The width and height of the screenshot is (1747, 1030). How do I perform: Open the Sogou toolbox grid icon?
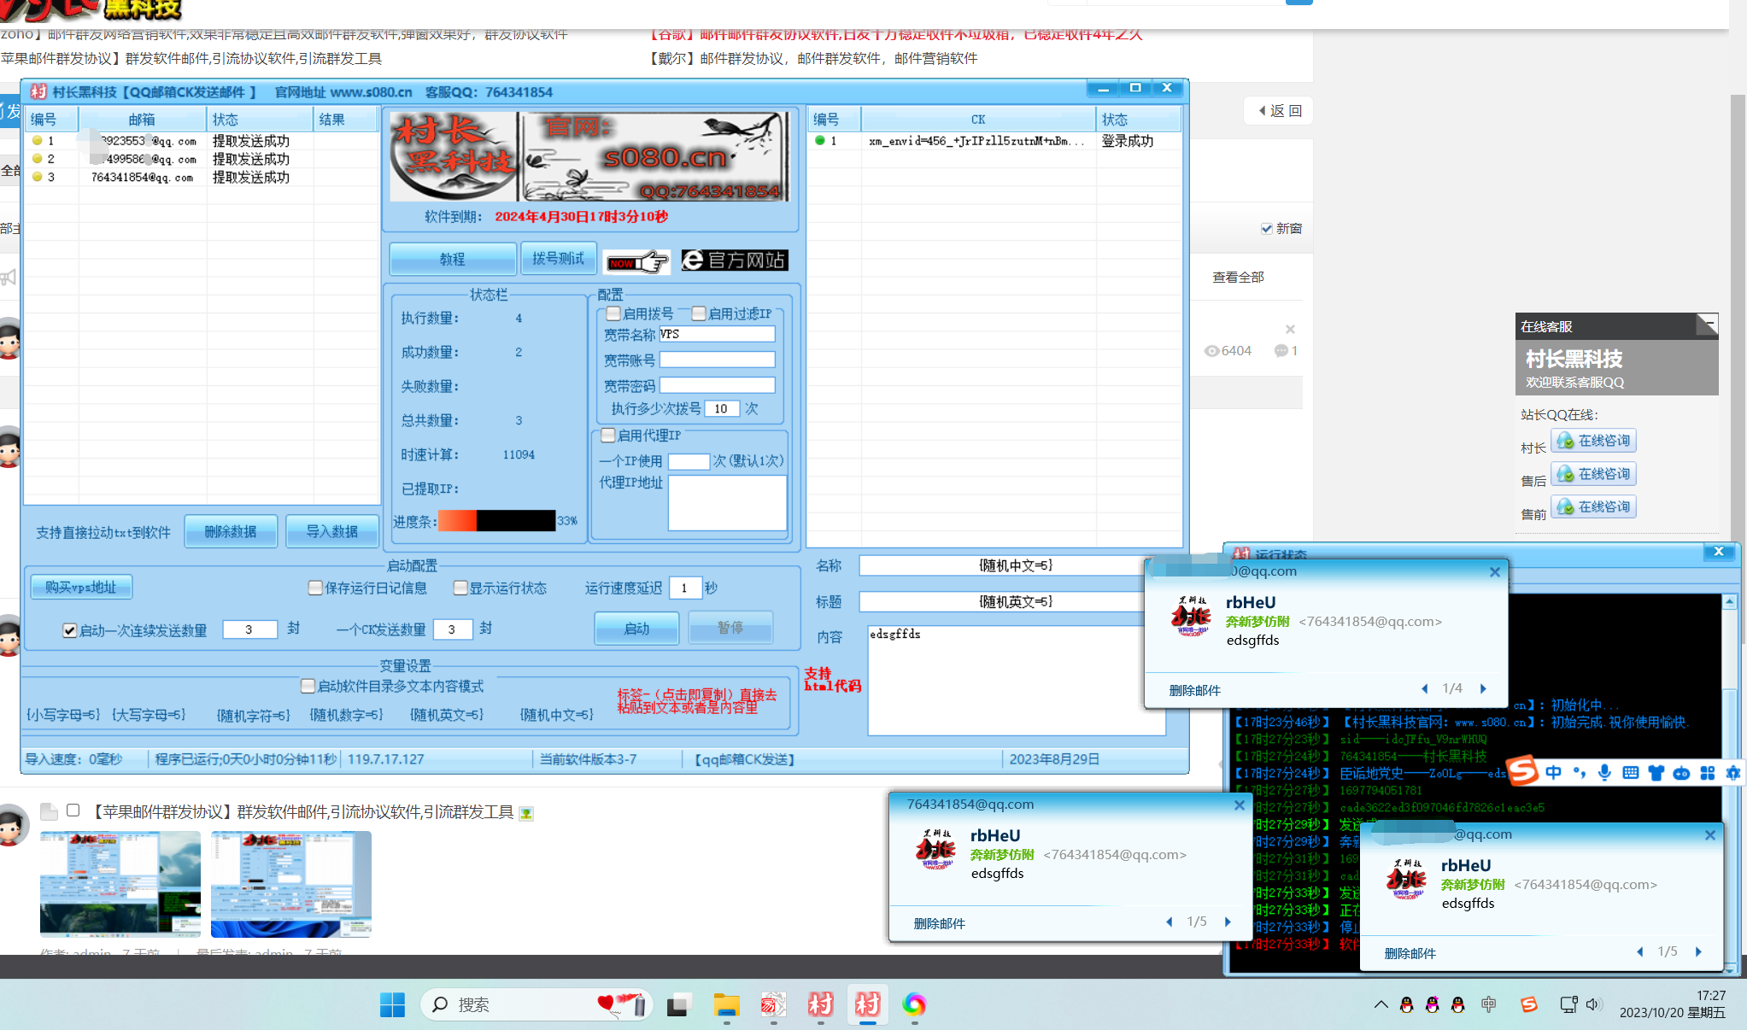click(1708, 773)
